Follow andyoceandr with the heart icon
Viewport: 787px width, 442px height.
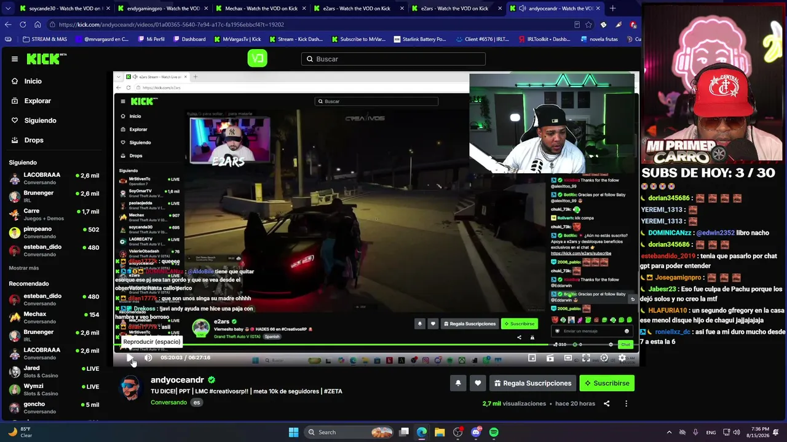pos(478,383)
